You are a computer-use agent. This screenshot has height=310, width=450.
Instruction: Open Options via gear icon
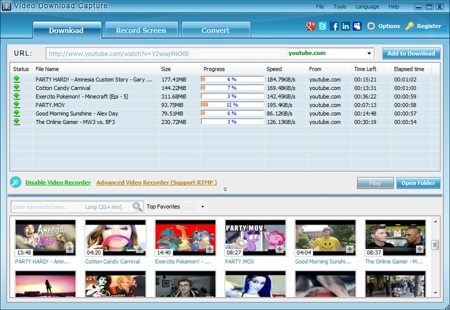(371, 26)
